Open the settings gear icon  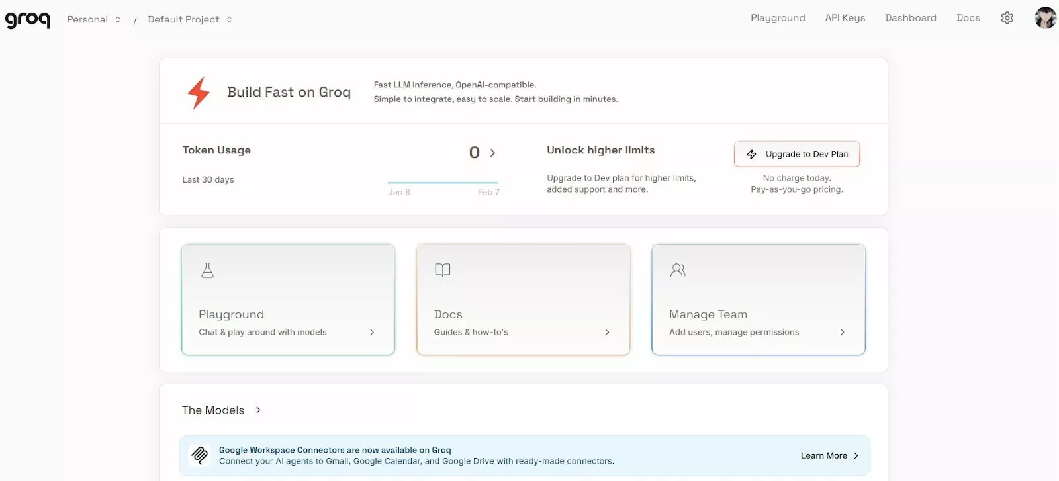point(1007,18)
